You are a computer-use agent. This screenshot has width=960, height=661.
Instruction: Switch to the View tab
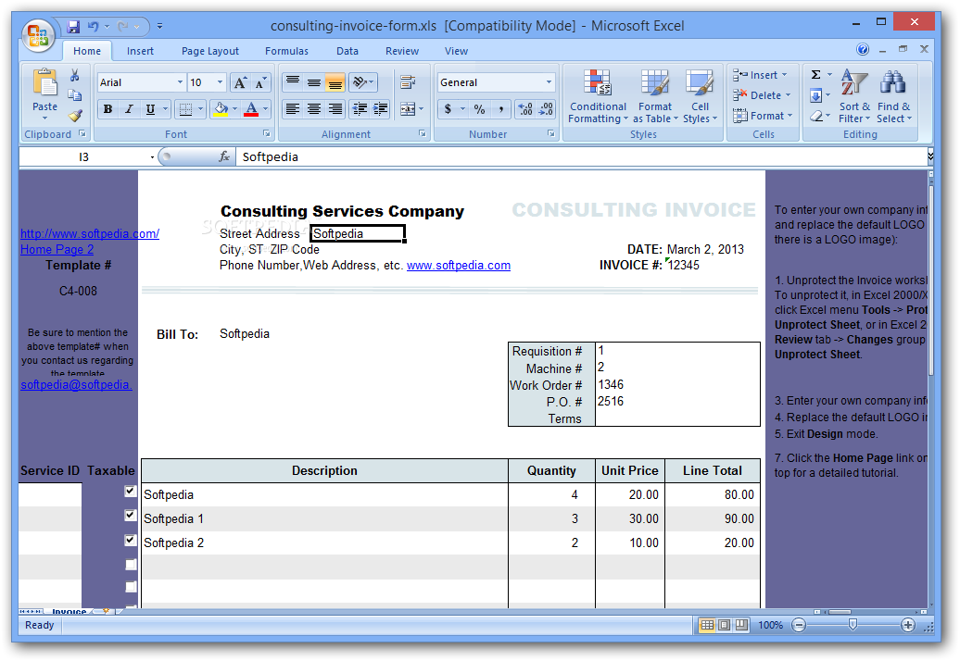[456, 51]
